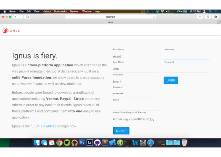The height and width of the screenshot is (157, 221).
Task: Click the login Username field
Action: point(186,57)
